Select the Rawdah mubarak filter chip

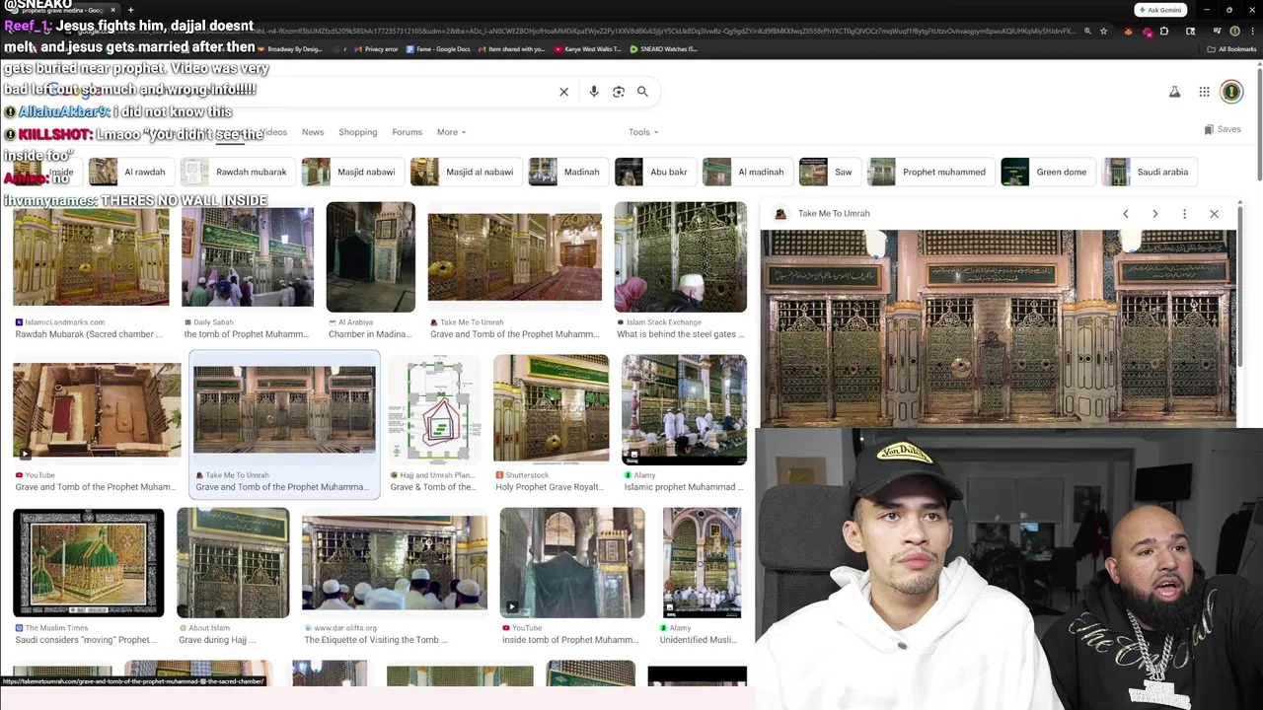[237, 172]
